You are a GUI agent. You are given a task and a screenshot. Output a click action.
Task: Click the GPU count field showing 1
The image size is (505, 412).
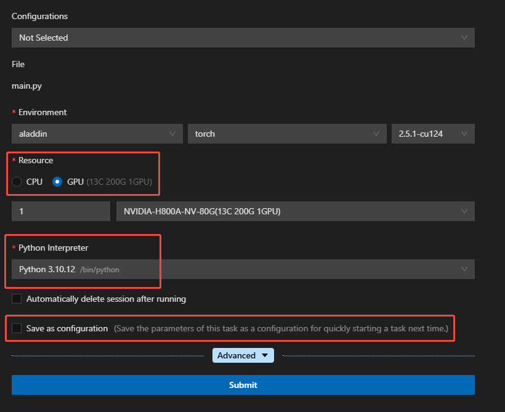pyautogui.click(x=60, y=211)
